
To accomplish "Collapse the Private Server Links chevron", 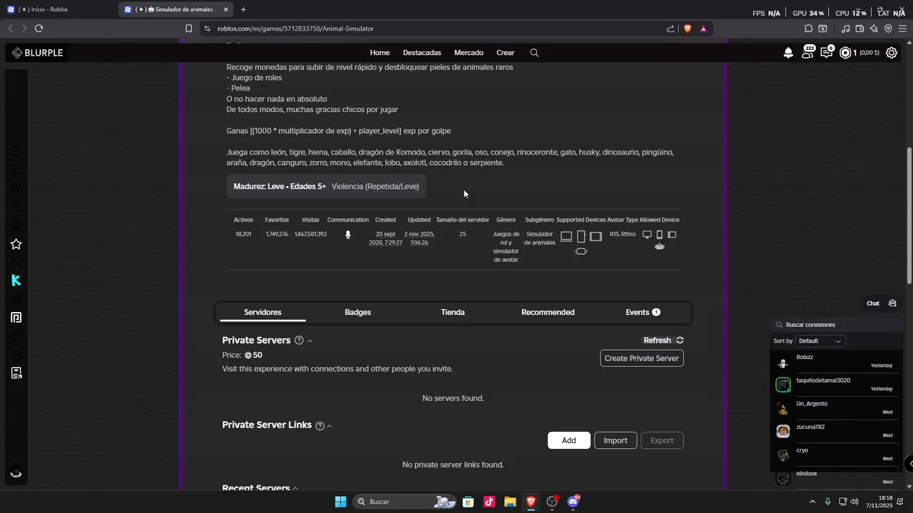I will (330, 426).
